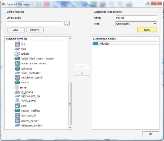Pick the server symbol icon
Image resolution: width=164 pixels, height=141 pixels.
coord(16,87)
